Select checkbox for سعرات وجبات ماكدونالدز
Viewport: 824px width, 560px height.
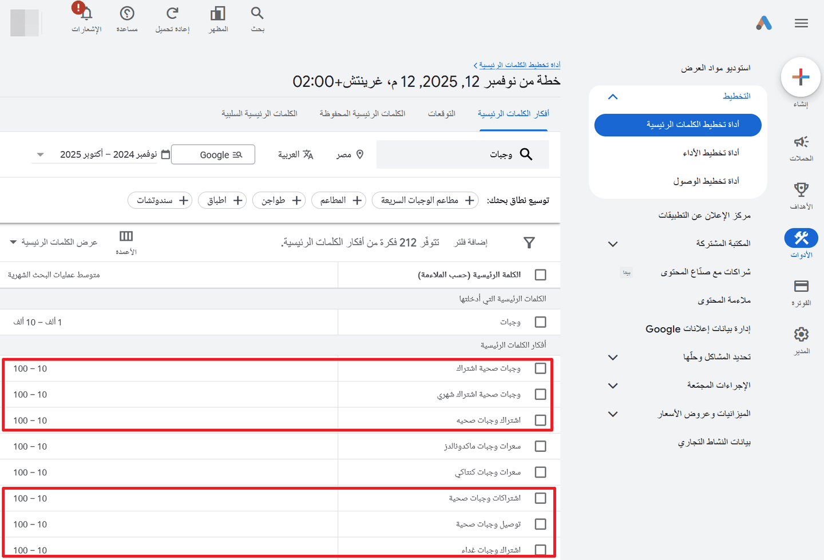pos(540,446)
